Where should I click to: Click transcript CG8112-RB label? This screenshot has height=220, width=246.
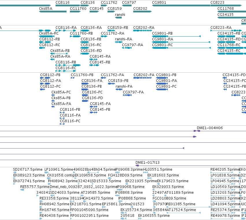50,39
